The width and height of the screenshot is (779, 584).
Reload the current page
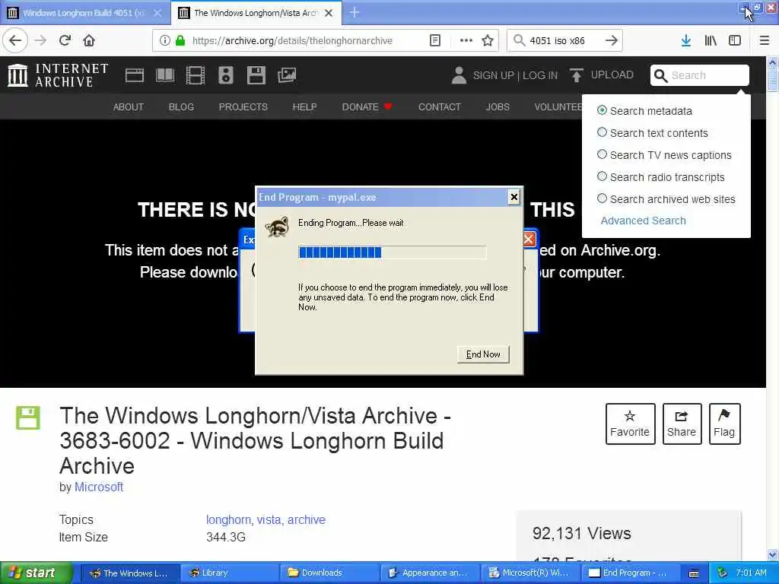(x=65, y=41)
